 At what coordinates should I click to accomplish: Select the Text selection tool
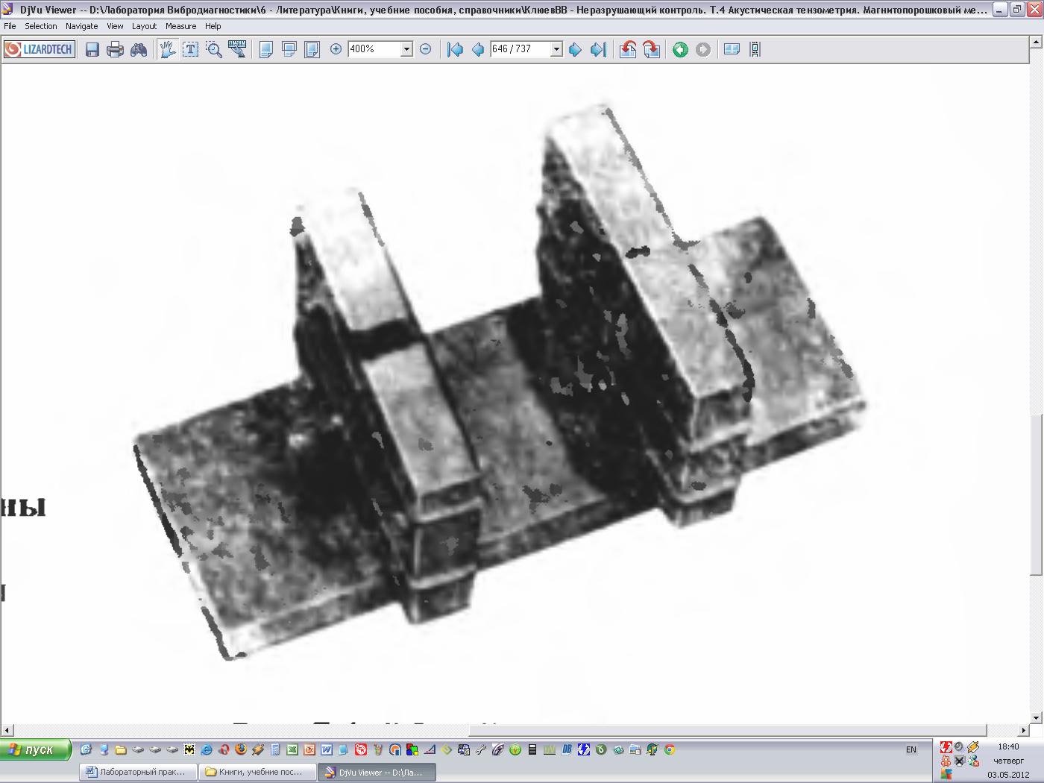tap(191, 49)
